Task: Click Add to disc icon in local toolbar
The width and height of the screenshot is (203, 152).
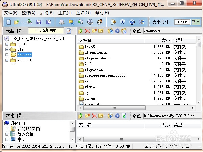Action: pyautogui.click(x=110, y=116)
